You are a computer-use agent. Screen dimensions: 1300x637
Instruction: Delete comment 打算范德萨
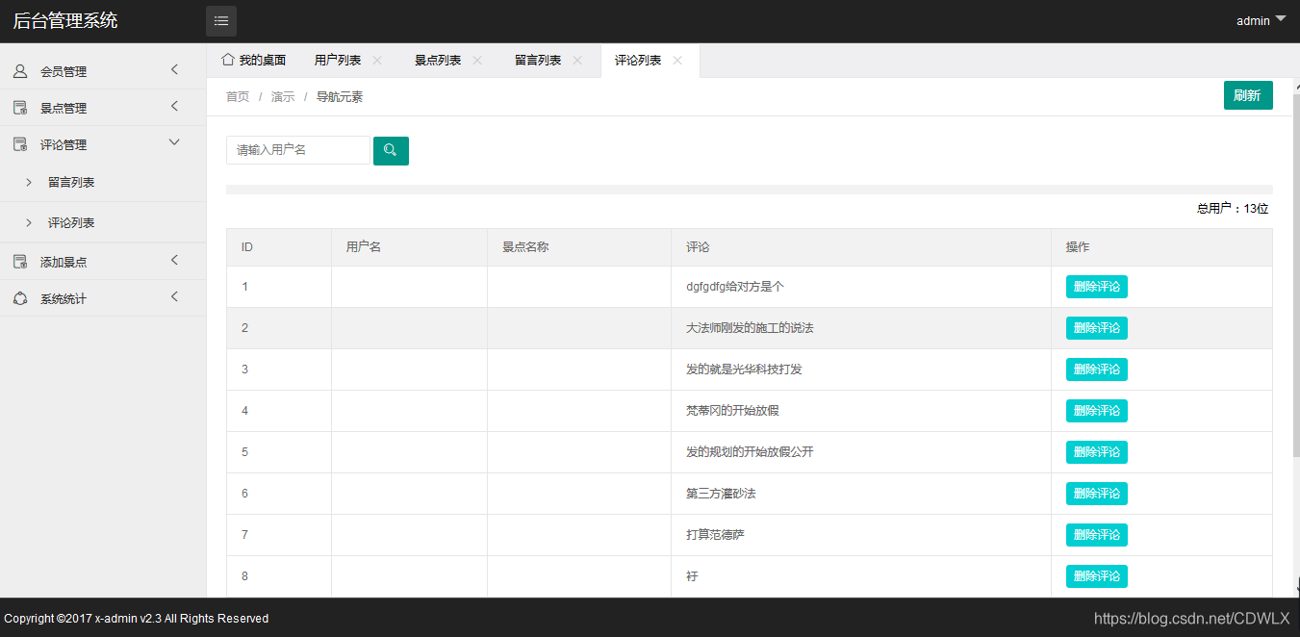1097,535
